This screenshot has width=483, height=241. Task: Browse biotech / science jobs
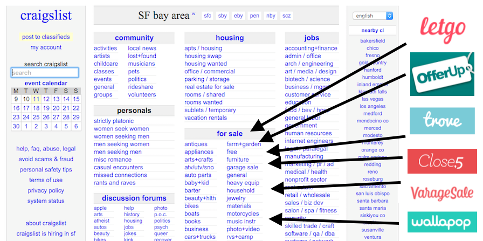click(x=307, y=79)
